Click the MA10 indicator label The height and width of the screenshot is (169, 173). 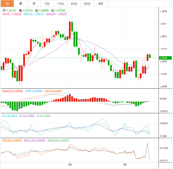click(x=34, y=14)
